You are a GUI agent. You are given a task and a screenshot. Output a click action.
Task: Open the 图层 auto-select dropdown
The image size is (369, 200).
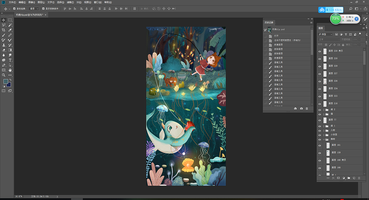(x=34, y=9)
